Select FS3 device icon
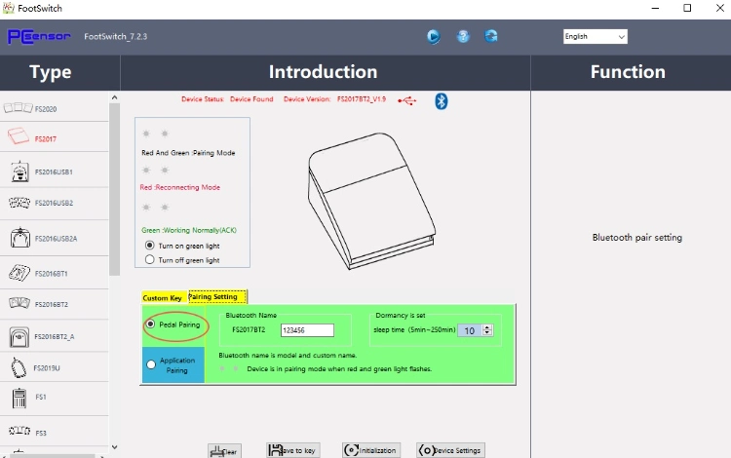This screenshot has height=458, width=731. [x=19, y=431]
